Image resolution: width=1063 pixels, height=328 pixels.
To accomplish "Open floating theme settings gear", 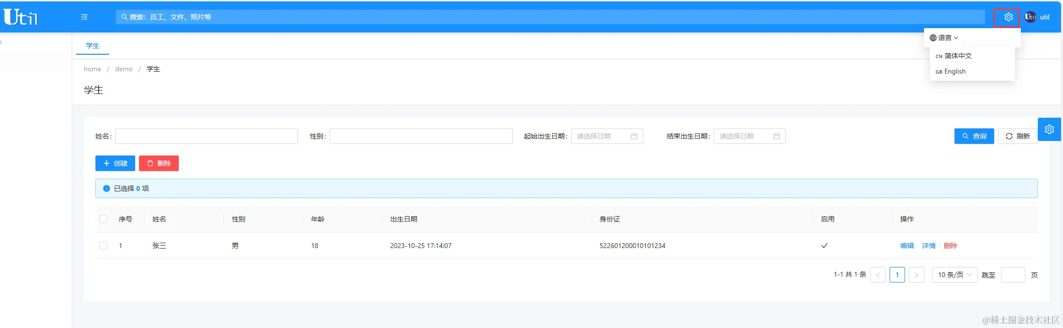I will tap(1049, 129).
